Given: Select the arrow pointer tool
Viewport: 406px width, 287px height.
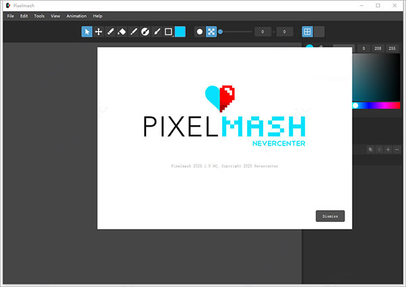Looking at the screenshot, I should [87, 32].
